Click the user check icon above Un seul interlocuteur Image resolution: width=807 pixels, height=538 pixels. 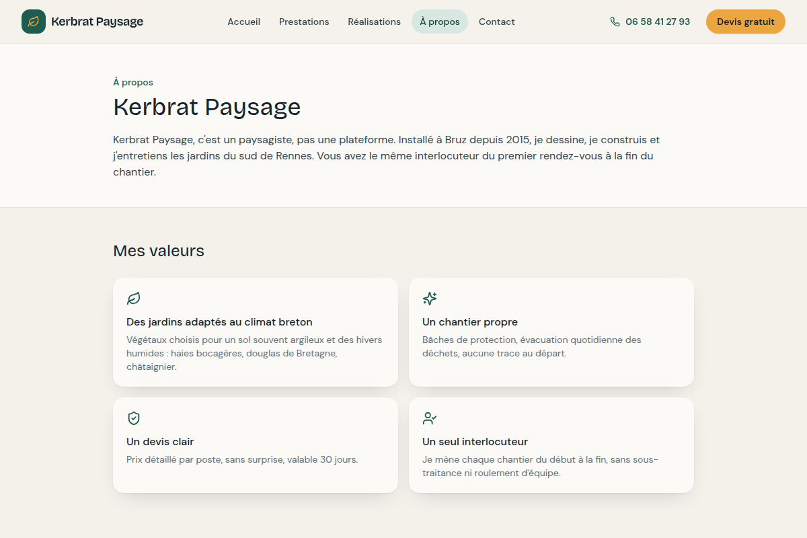430,418
